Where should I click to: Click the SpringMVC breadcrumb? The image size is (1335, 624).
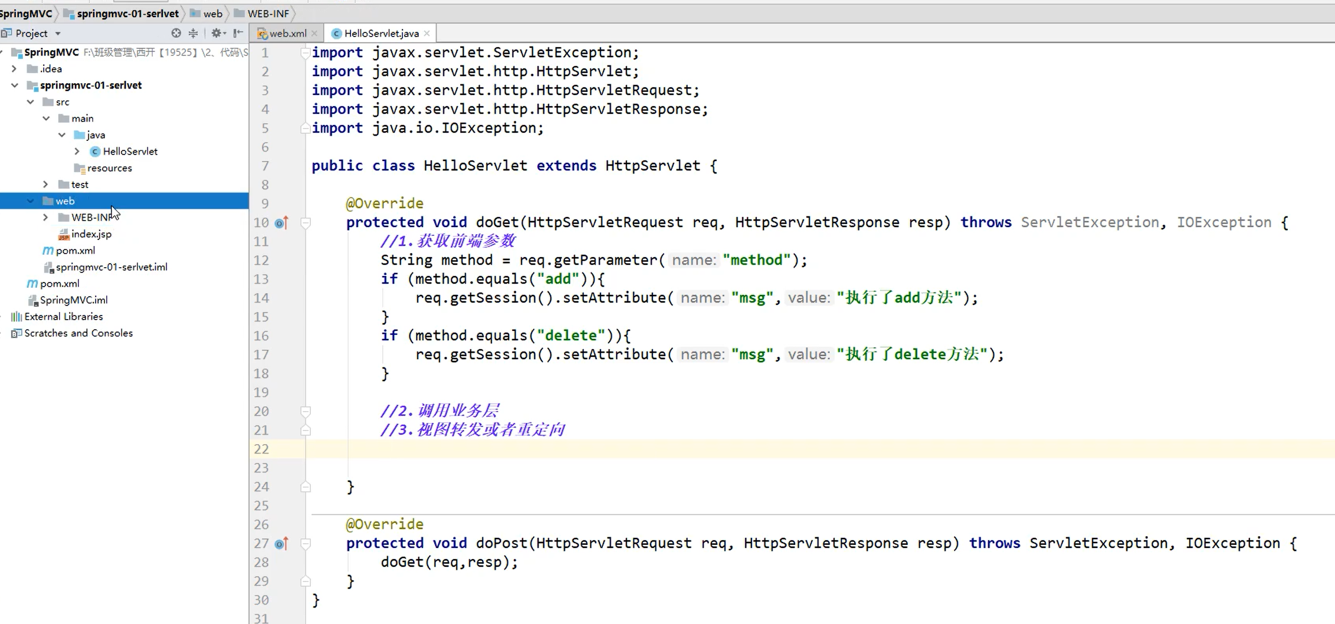(x=26, y=14)
